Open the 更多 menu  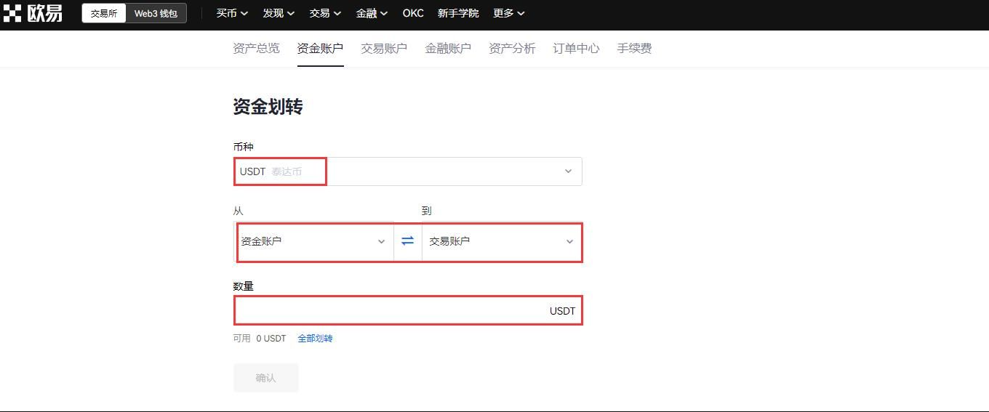pyautogui.click(x=508, y=13)
